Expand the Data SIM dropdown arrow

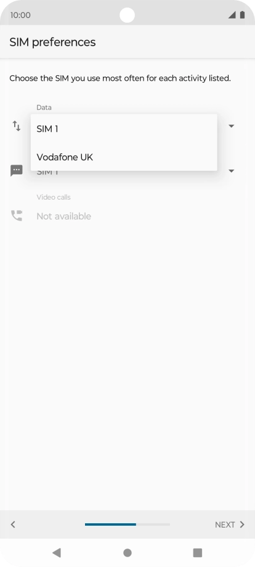(x=232, y=126)
